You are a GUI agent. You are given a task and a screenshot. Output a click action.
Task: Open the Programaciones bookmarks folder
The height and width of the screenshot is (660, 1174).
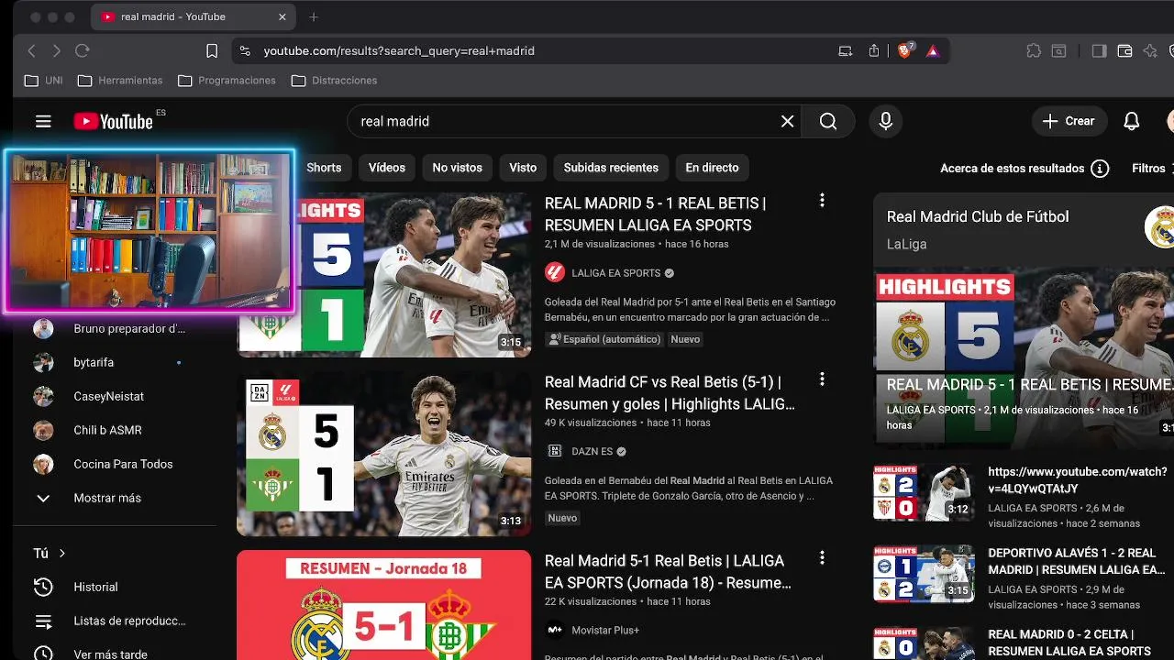pyautogui.click(x=227, y=81)
